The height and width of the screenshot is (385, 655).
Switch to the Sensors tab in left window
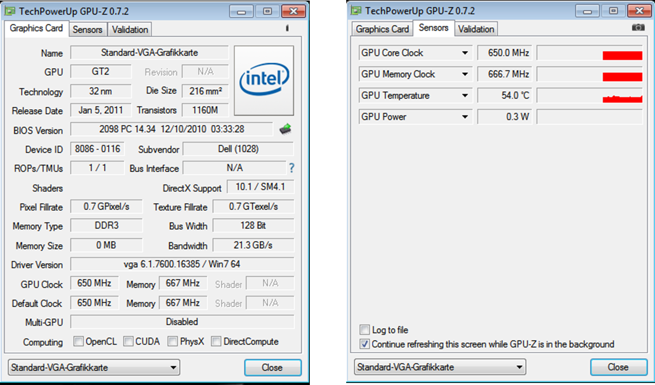click(x=87, y=29)
